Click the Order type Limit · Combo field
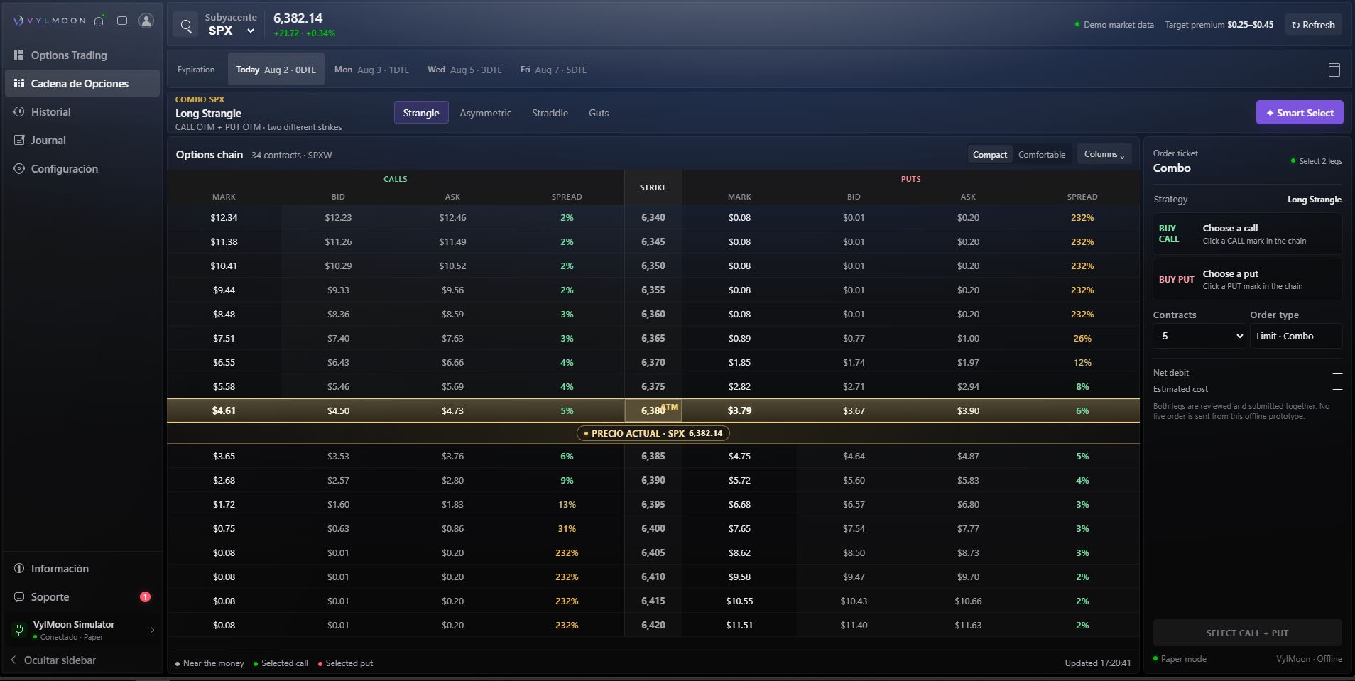This screenshot has height=681, width=1355. (1296, 336)
